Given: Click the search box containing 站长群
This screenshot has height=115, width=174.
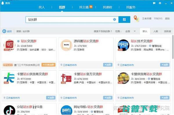Looking at the screenshot, I should tap(72, 20).
